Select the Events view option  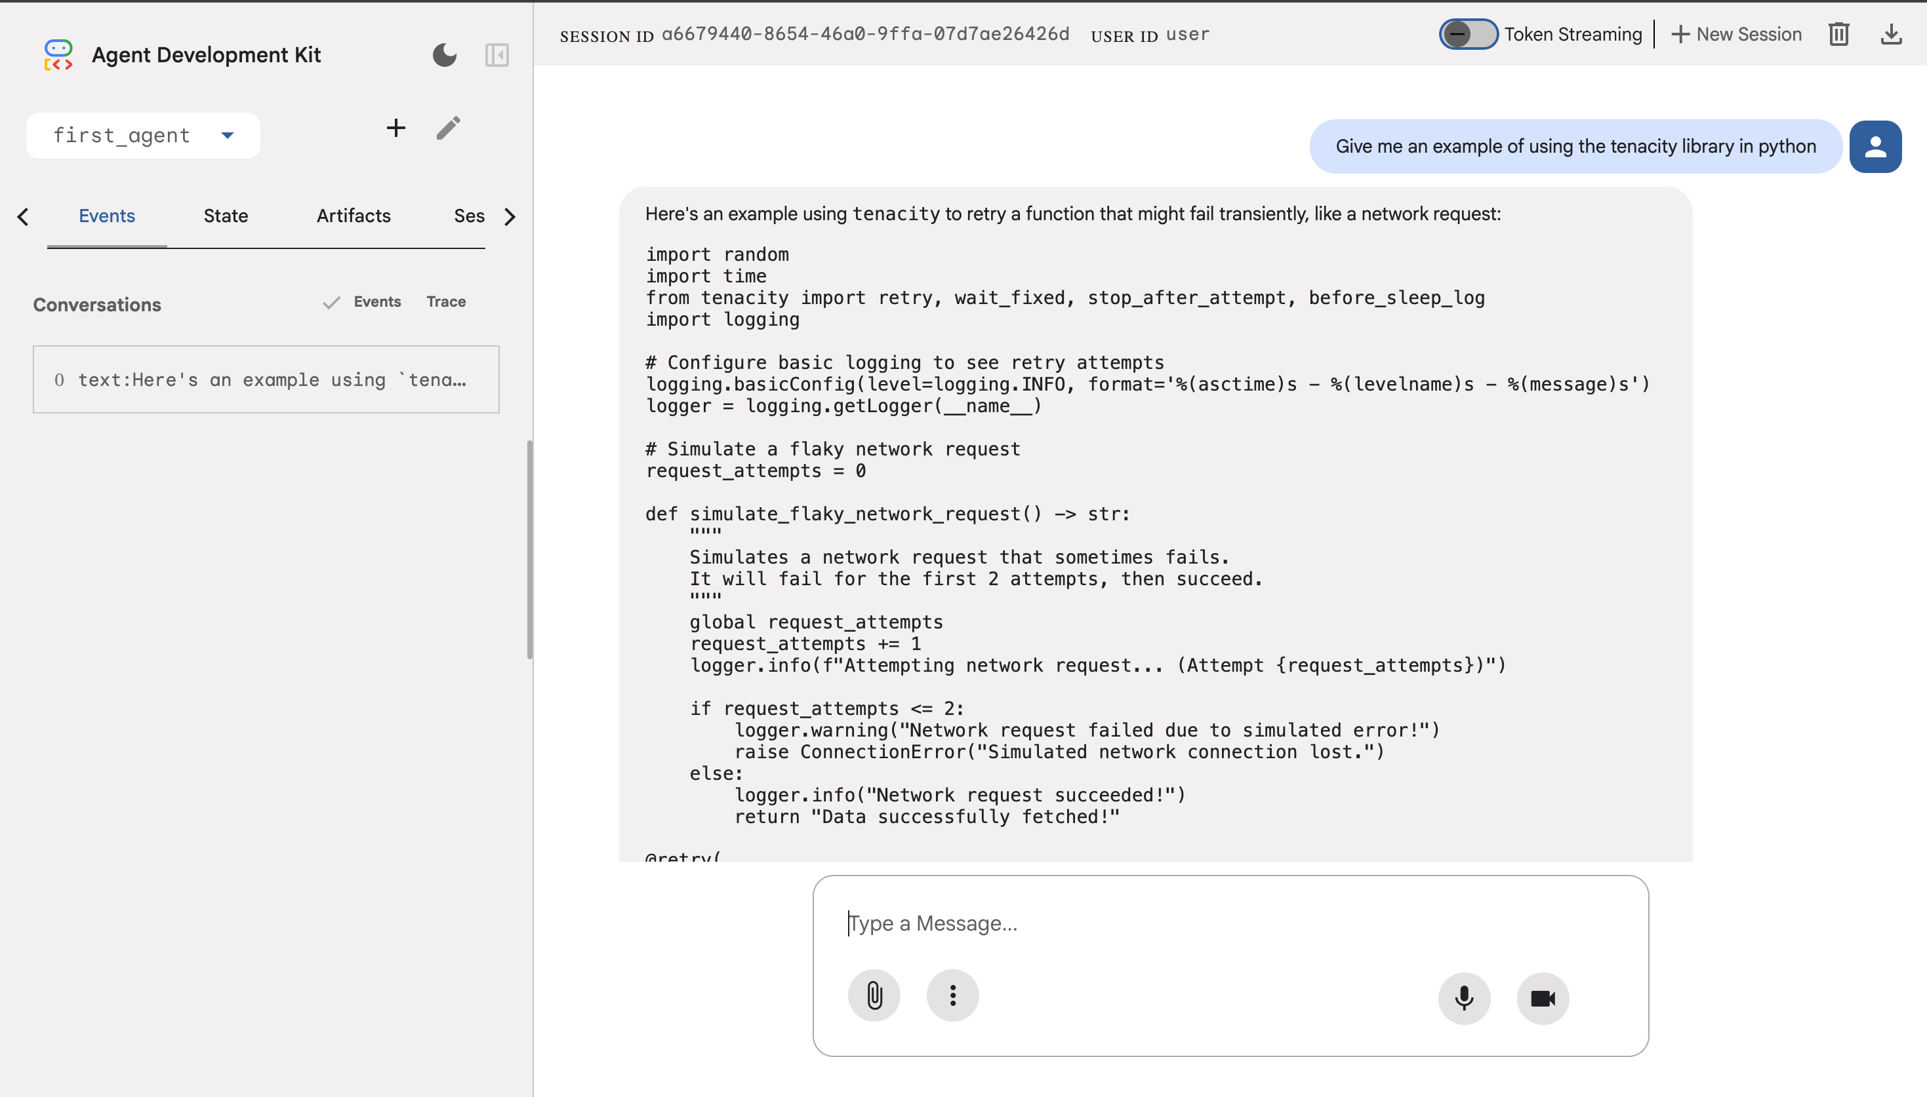[x=376, y=302]
